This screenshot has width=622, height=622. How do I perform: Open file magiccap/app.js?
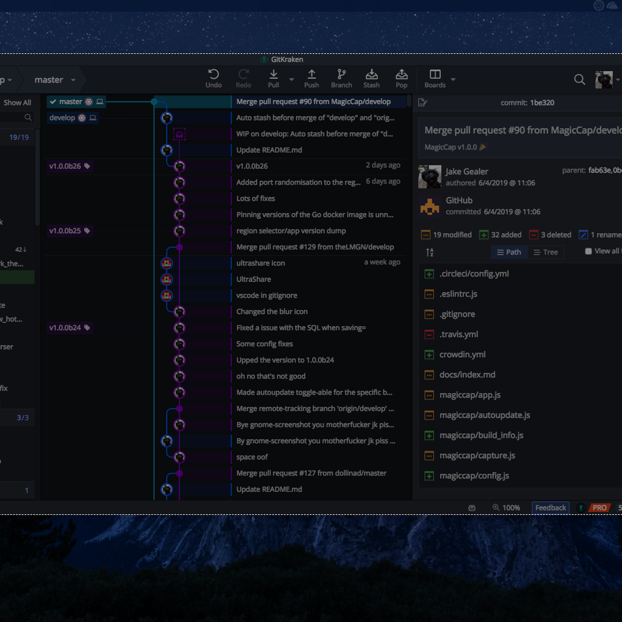tap(470, 395)
